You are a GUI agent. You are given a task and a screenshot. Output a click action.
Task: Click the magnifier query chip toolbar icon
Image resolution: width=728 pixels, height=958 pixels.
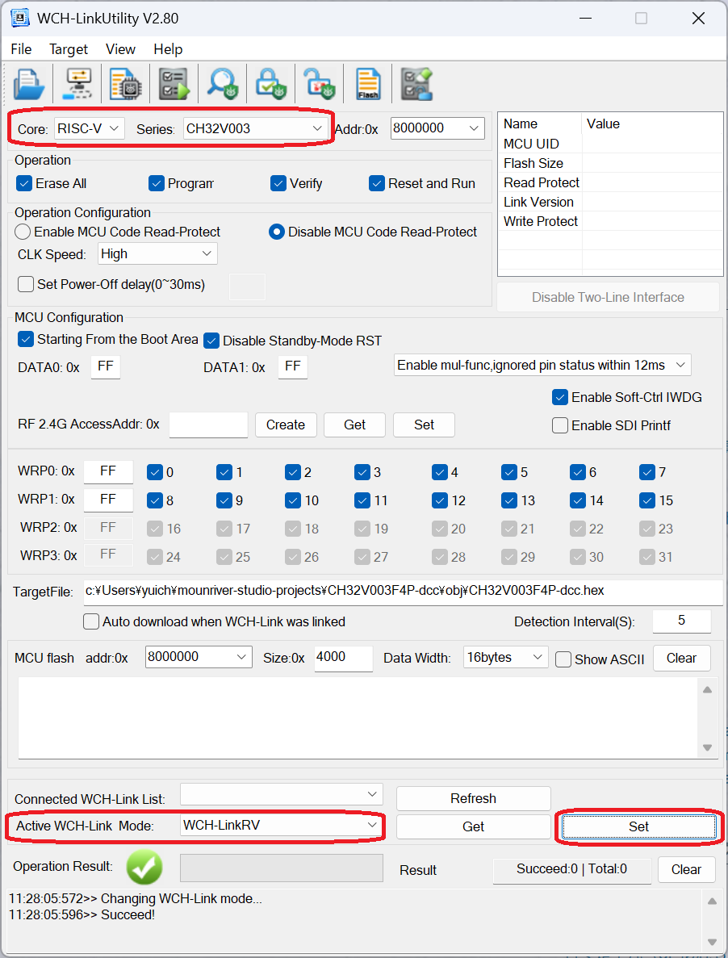coord(222,84)
